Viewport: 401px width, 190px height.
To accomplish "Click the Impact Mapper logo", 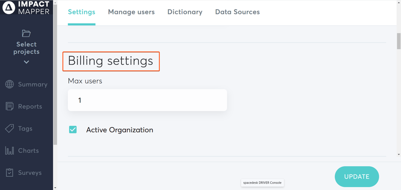I will coord(26,7).
